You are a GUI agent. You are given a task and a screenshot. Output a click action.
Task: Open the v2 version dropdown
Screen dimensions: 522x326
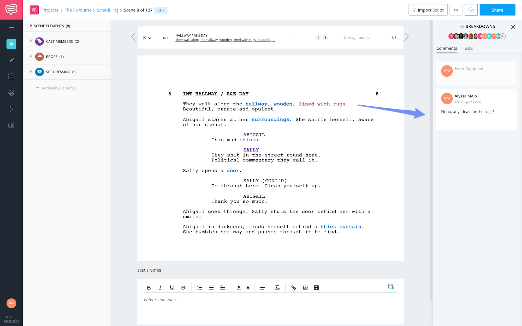161,10
